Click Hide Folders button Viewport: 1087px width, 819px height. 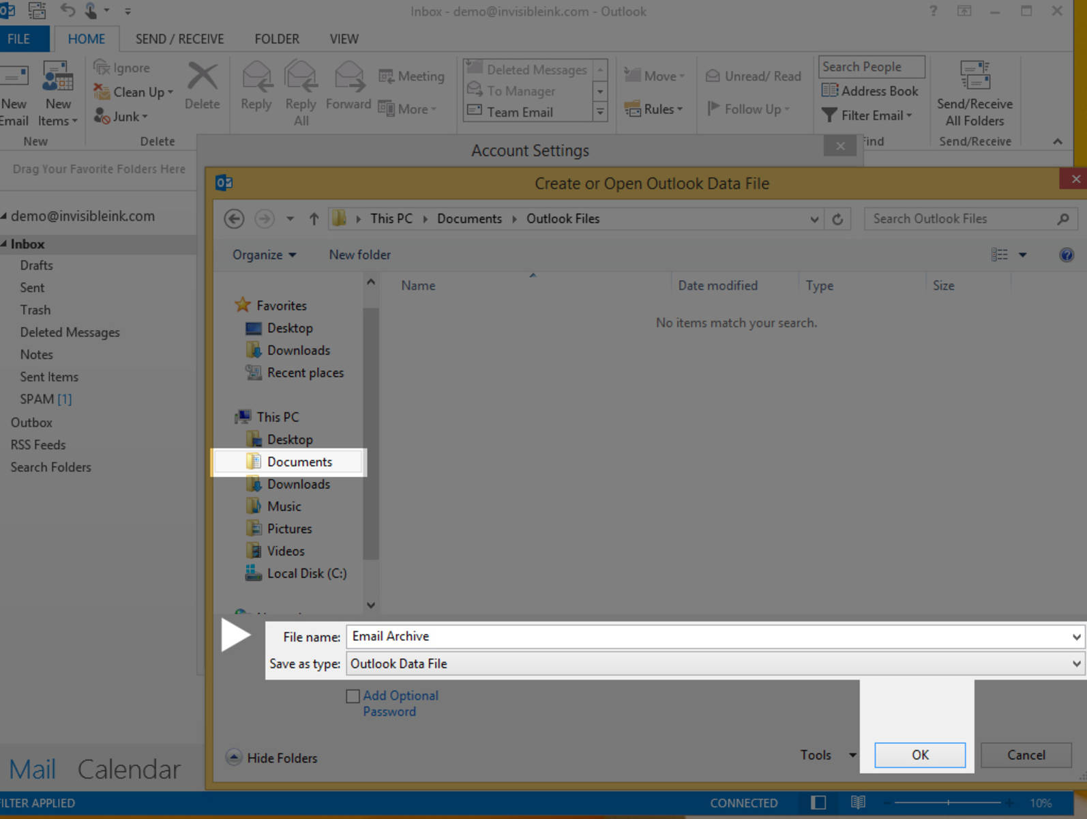(272, 758)
